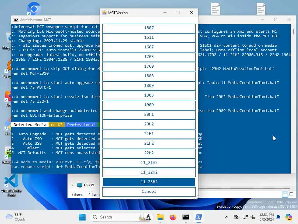The width and height of the screenshot is (298, 224).
Task: Click the en-US language label in console
Action: [57, 125]
